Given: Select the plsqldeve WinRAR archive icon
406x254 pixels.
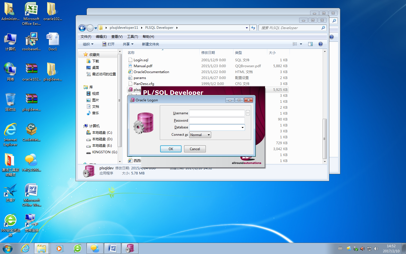Looking at the screenshot, I should pyautogui.click(x=31, y=102).
